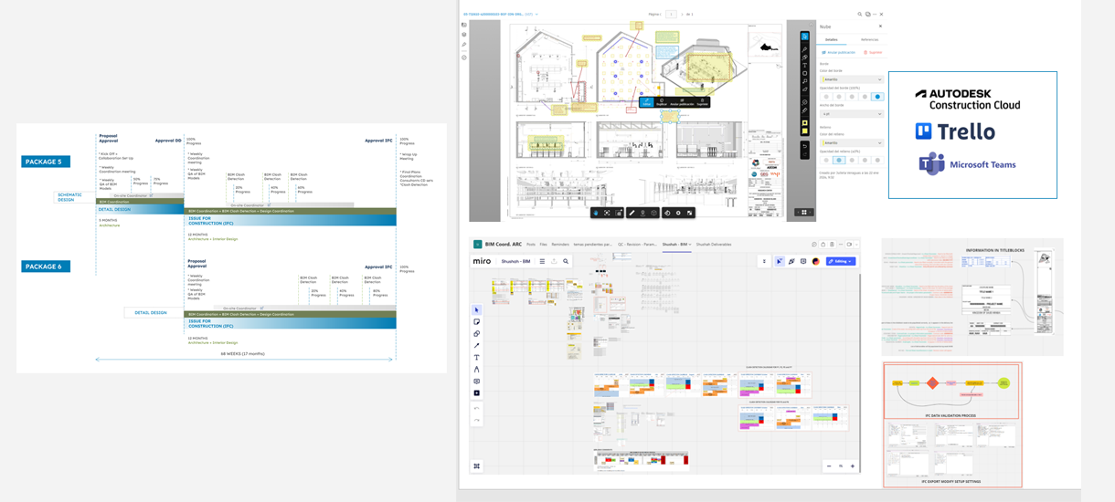Click the Miro search magnifier icon
Image resolution: width=1115 pixels, height=502 pixels.
[x=566, y=261]
